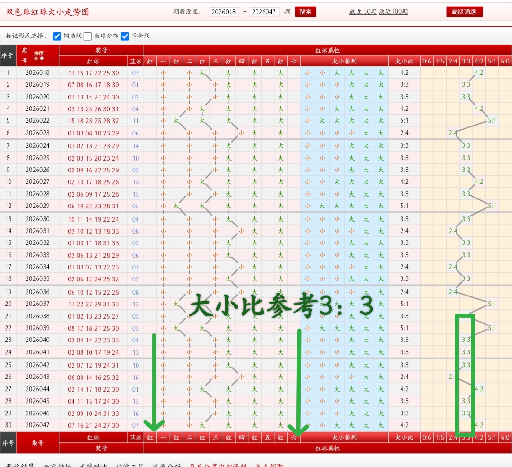512x467 pixels.
Task: Enable the 蓝球分布 checkbox
Action: click(88, 36)
